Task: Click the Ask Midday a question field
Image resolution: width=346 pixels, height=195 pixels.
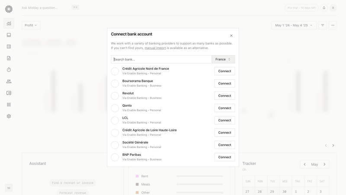Action: 40,8
